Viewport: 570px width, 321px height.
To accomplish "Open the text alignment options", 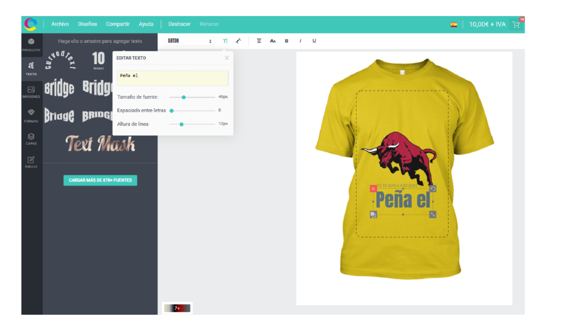I will point(259,41).
